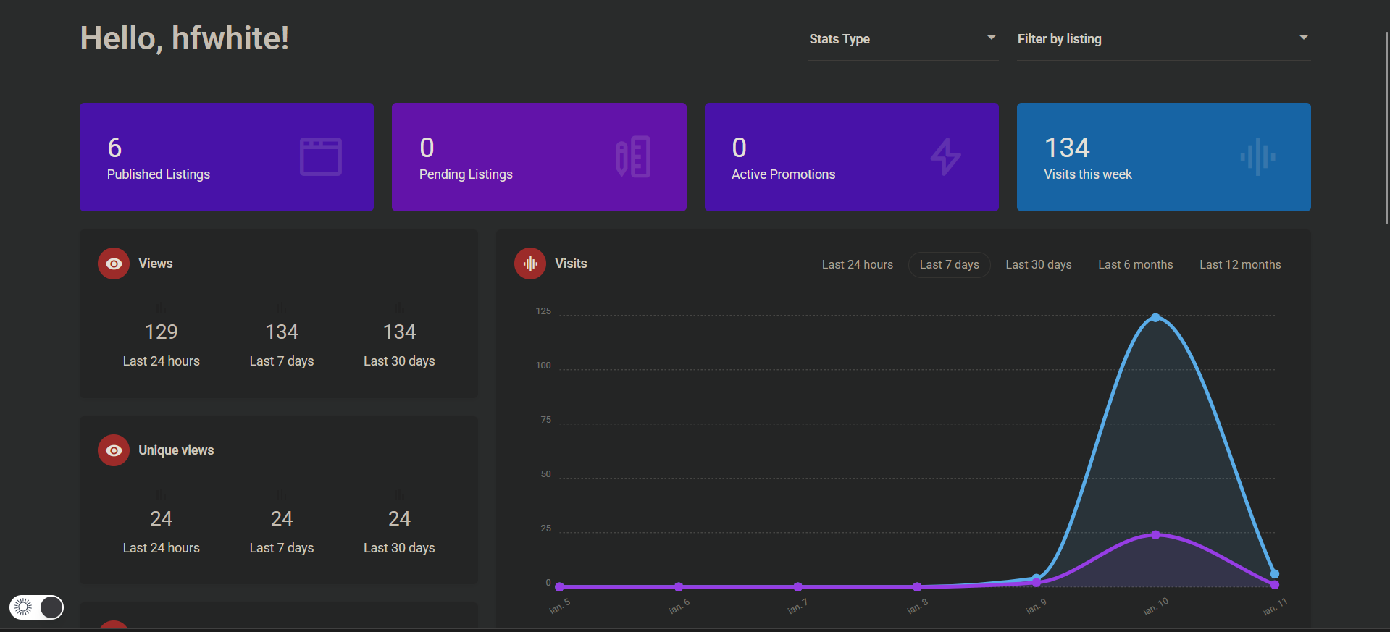Viewport: 1390px width, 632px height.
Task: Click the Pending Listings ruler-and-pencil icon
Action: tap(633, 156)
